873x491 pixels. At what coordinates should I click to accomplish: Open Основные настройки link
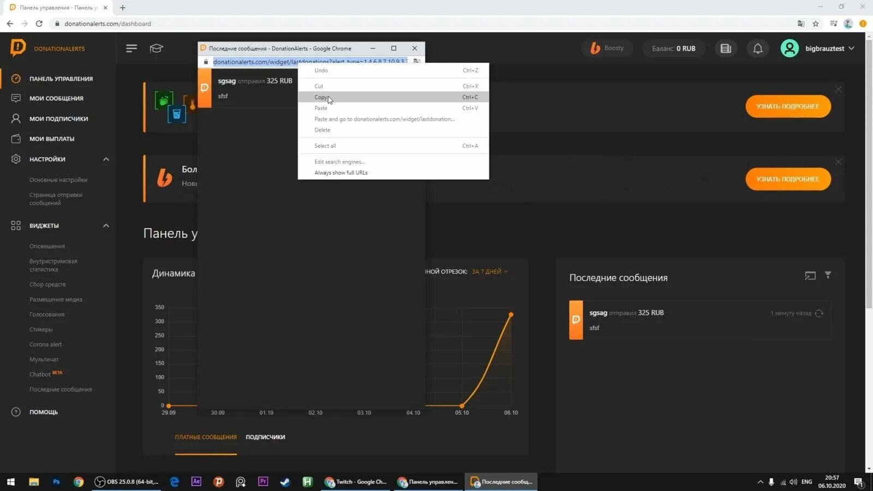coord(58,180)
